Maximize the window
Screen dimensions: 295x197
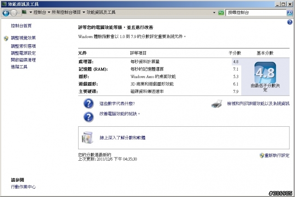pyautogui.click(x=283, y=4)
